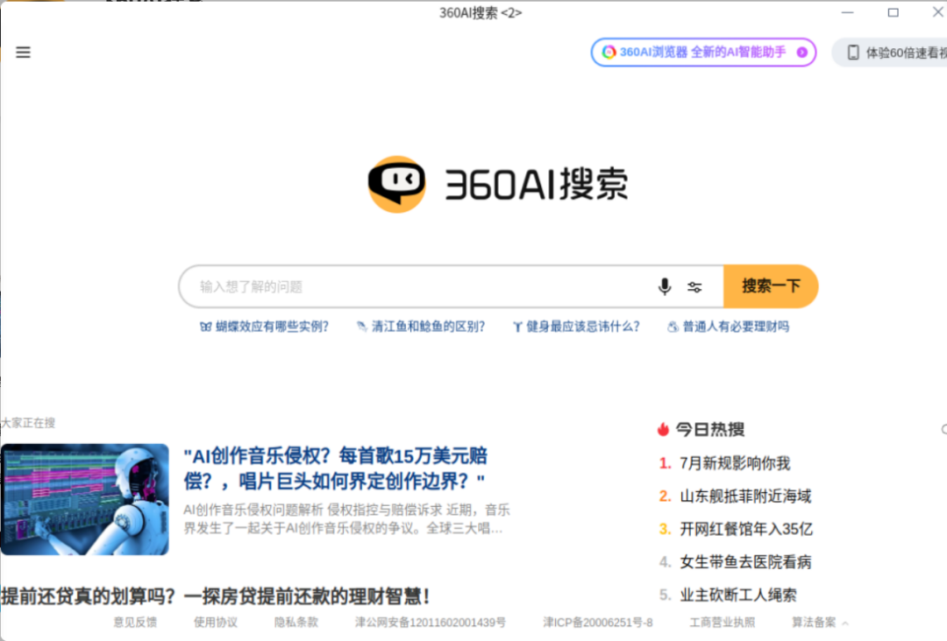The width and height of the screenshot is (947, 641).
Task: Select suggestion 普通人有必要理财吗
Action: (729, 327)
